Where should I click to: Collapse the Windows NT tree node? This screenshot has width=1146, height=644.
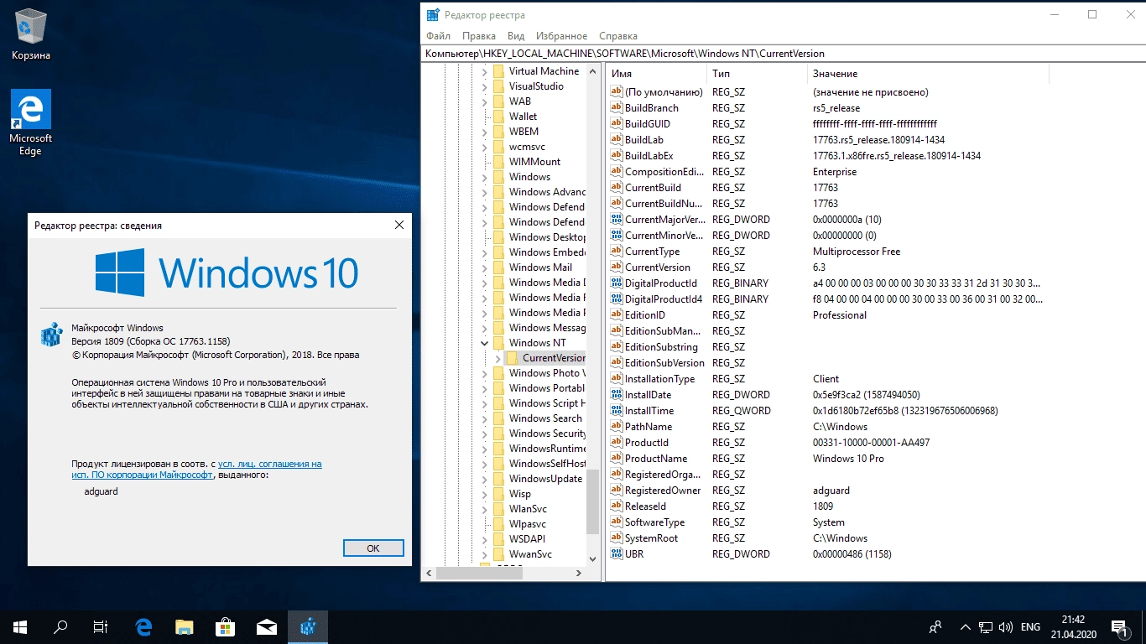[484, 343]
